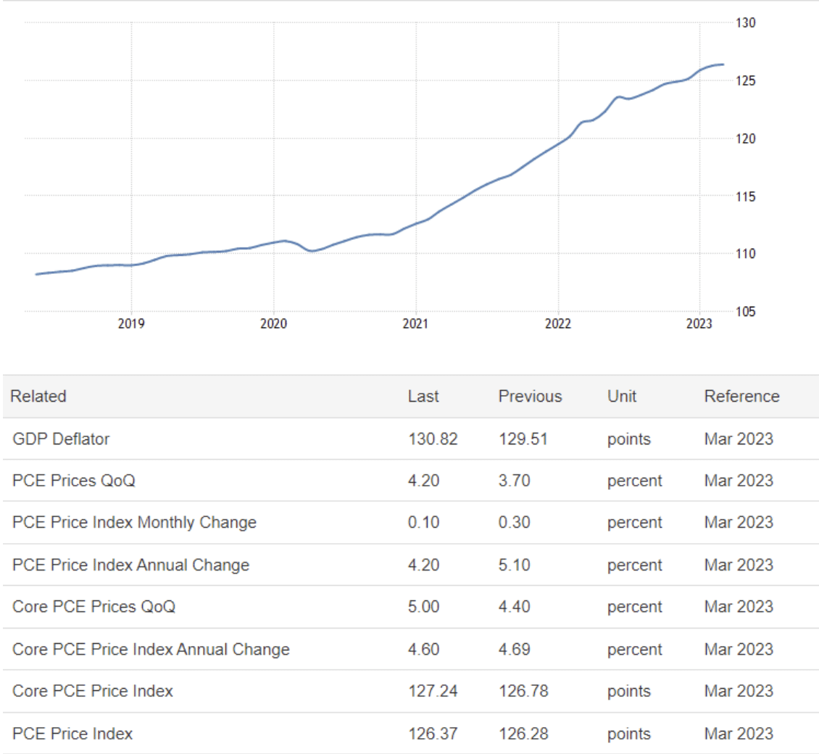The image size is (819, 754).
Task: Open PCE Price Index Monthly Change
Action: coord(134,523)
